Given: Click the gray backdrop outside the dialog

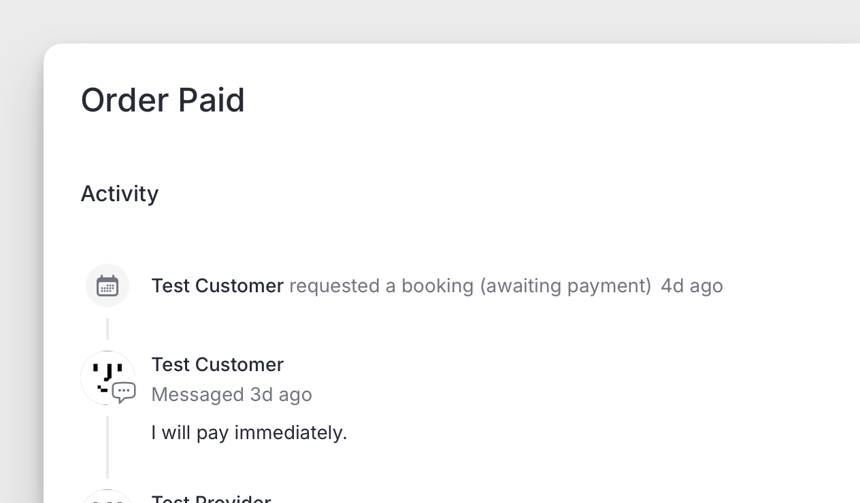Looking at the screenshot, I should coord(20,272).
